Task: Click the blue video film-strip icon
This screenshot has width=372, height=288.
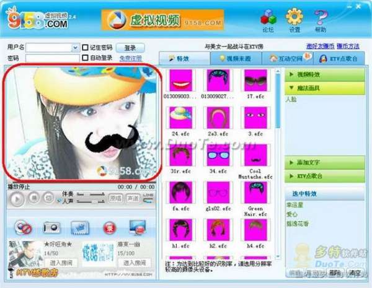Action: [x=80, y=228]
